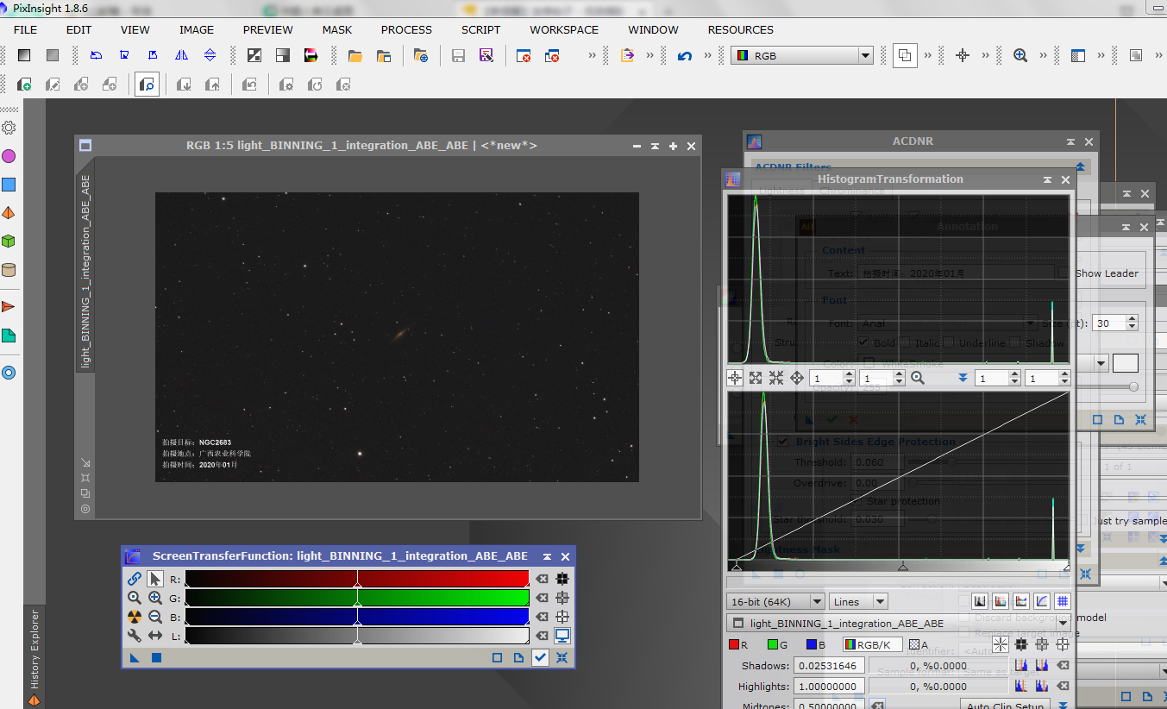Expand the HistogramTransformation bottom double-arrow section

click(x=1063, y=706)
